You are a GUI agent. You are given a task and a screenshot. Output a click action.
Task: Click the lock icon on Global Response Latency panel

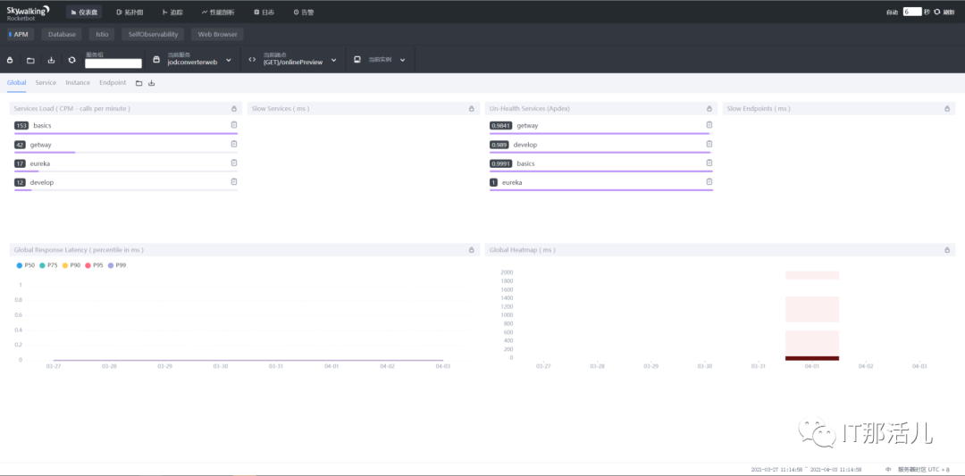[472, 250]
